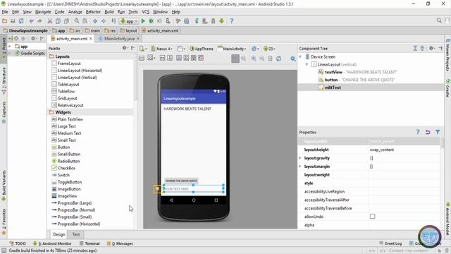Click the layout:height wrap_content value
The width and height of the screenshot is (451, 254).
[x=404, y=150]
